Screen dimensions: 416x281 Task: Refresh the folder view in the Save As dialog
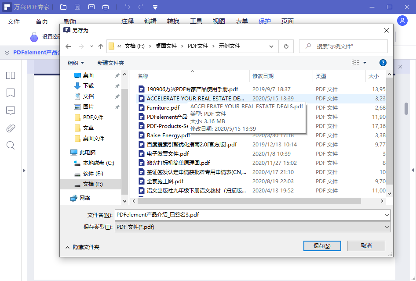pyautogui.click(x=286, y=46)
